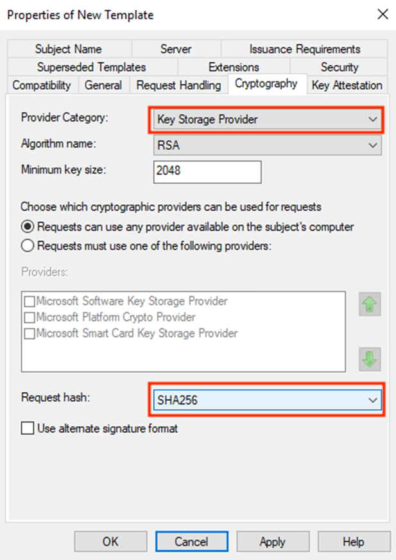Viewport: 396px width, 560px height.
Task: Switch to the Subject Name tab
Action: pos(69,49)
